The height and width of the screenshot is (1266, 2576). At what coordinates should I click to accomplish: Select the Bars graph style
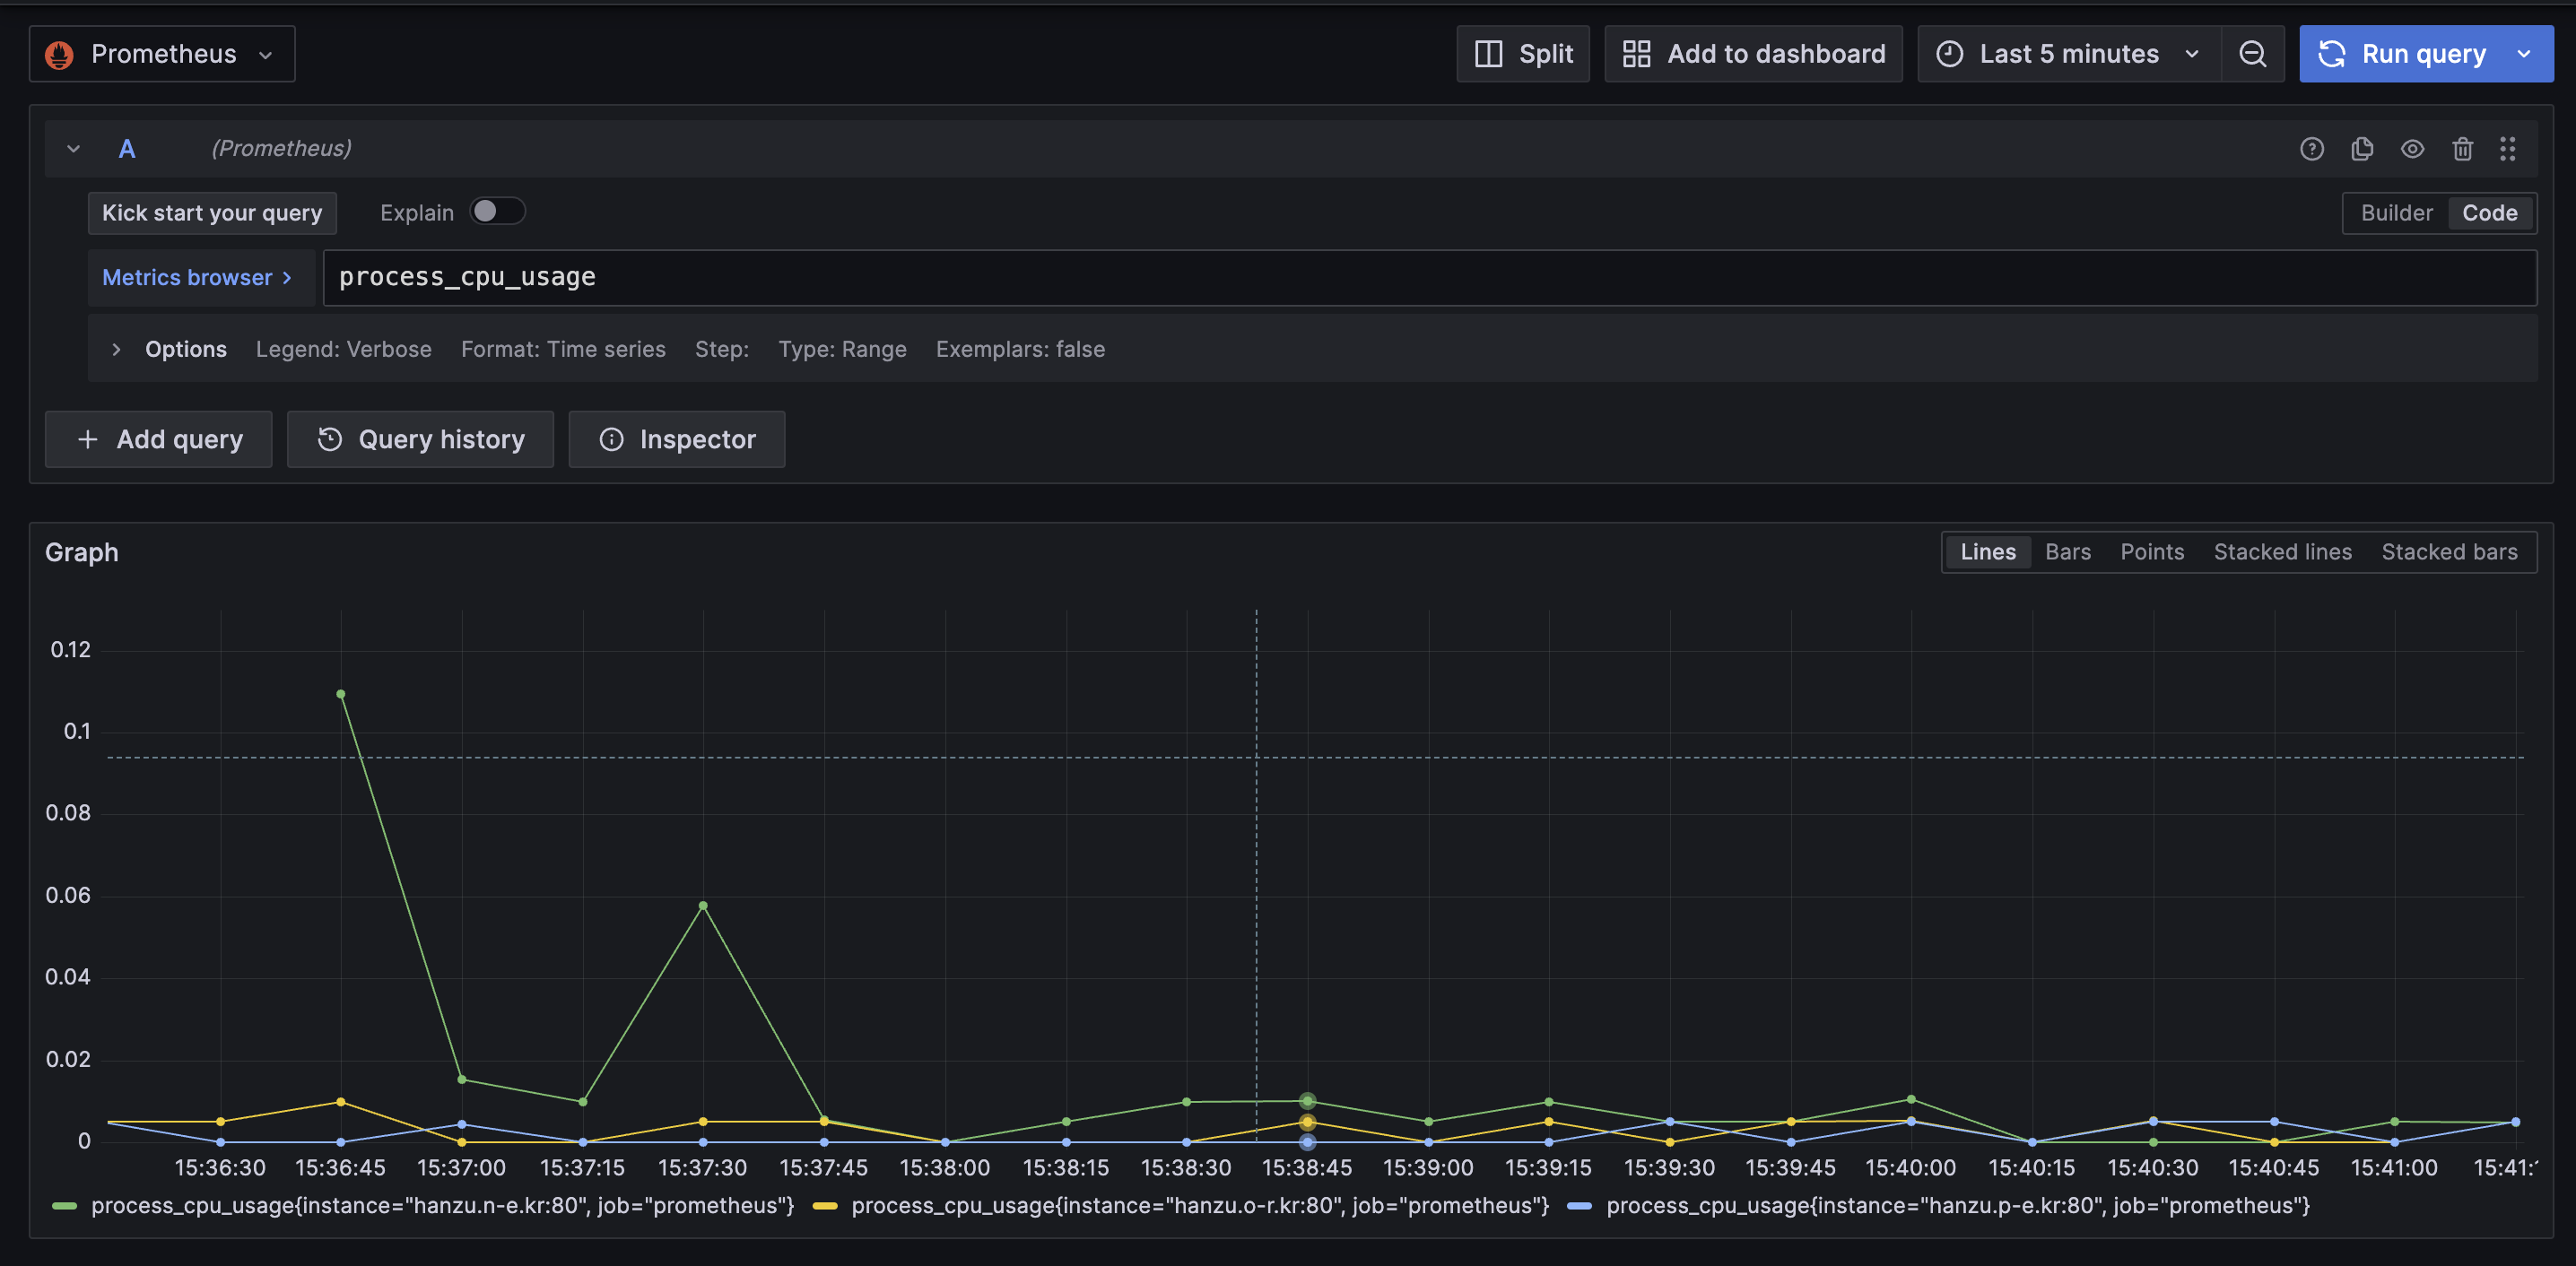tap(2067, 552)
